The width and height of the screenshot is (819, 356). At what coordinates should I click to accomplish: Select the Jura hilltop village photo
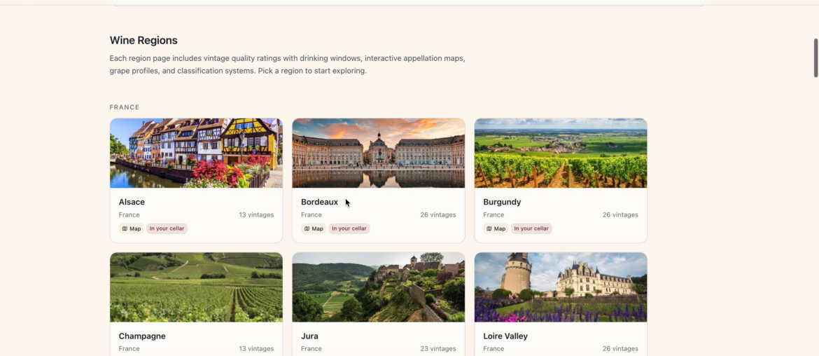[378, 287]
